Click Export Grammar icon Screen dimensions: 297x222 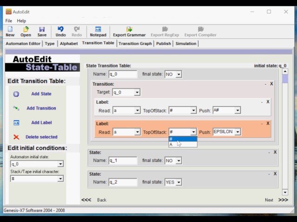(x=129, y=29)
